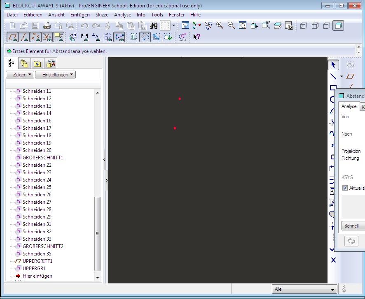Click the model tree scrollbar thumb
The height and width of the screenshot is (299, 365).
tap(97, 234)
